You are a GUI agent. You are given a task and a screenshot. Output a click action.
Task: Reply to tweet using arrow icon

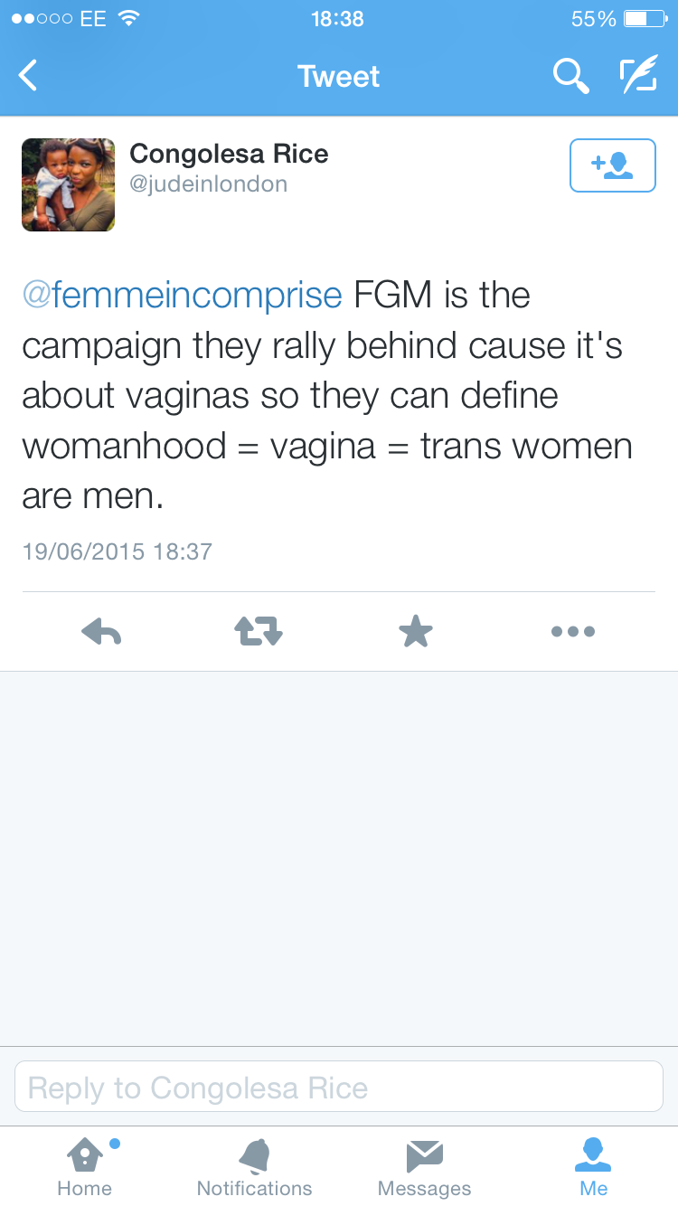[x=101, y=631]
